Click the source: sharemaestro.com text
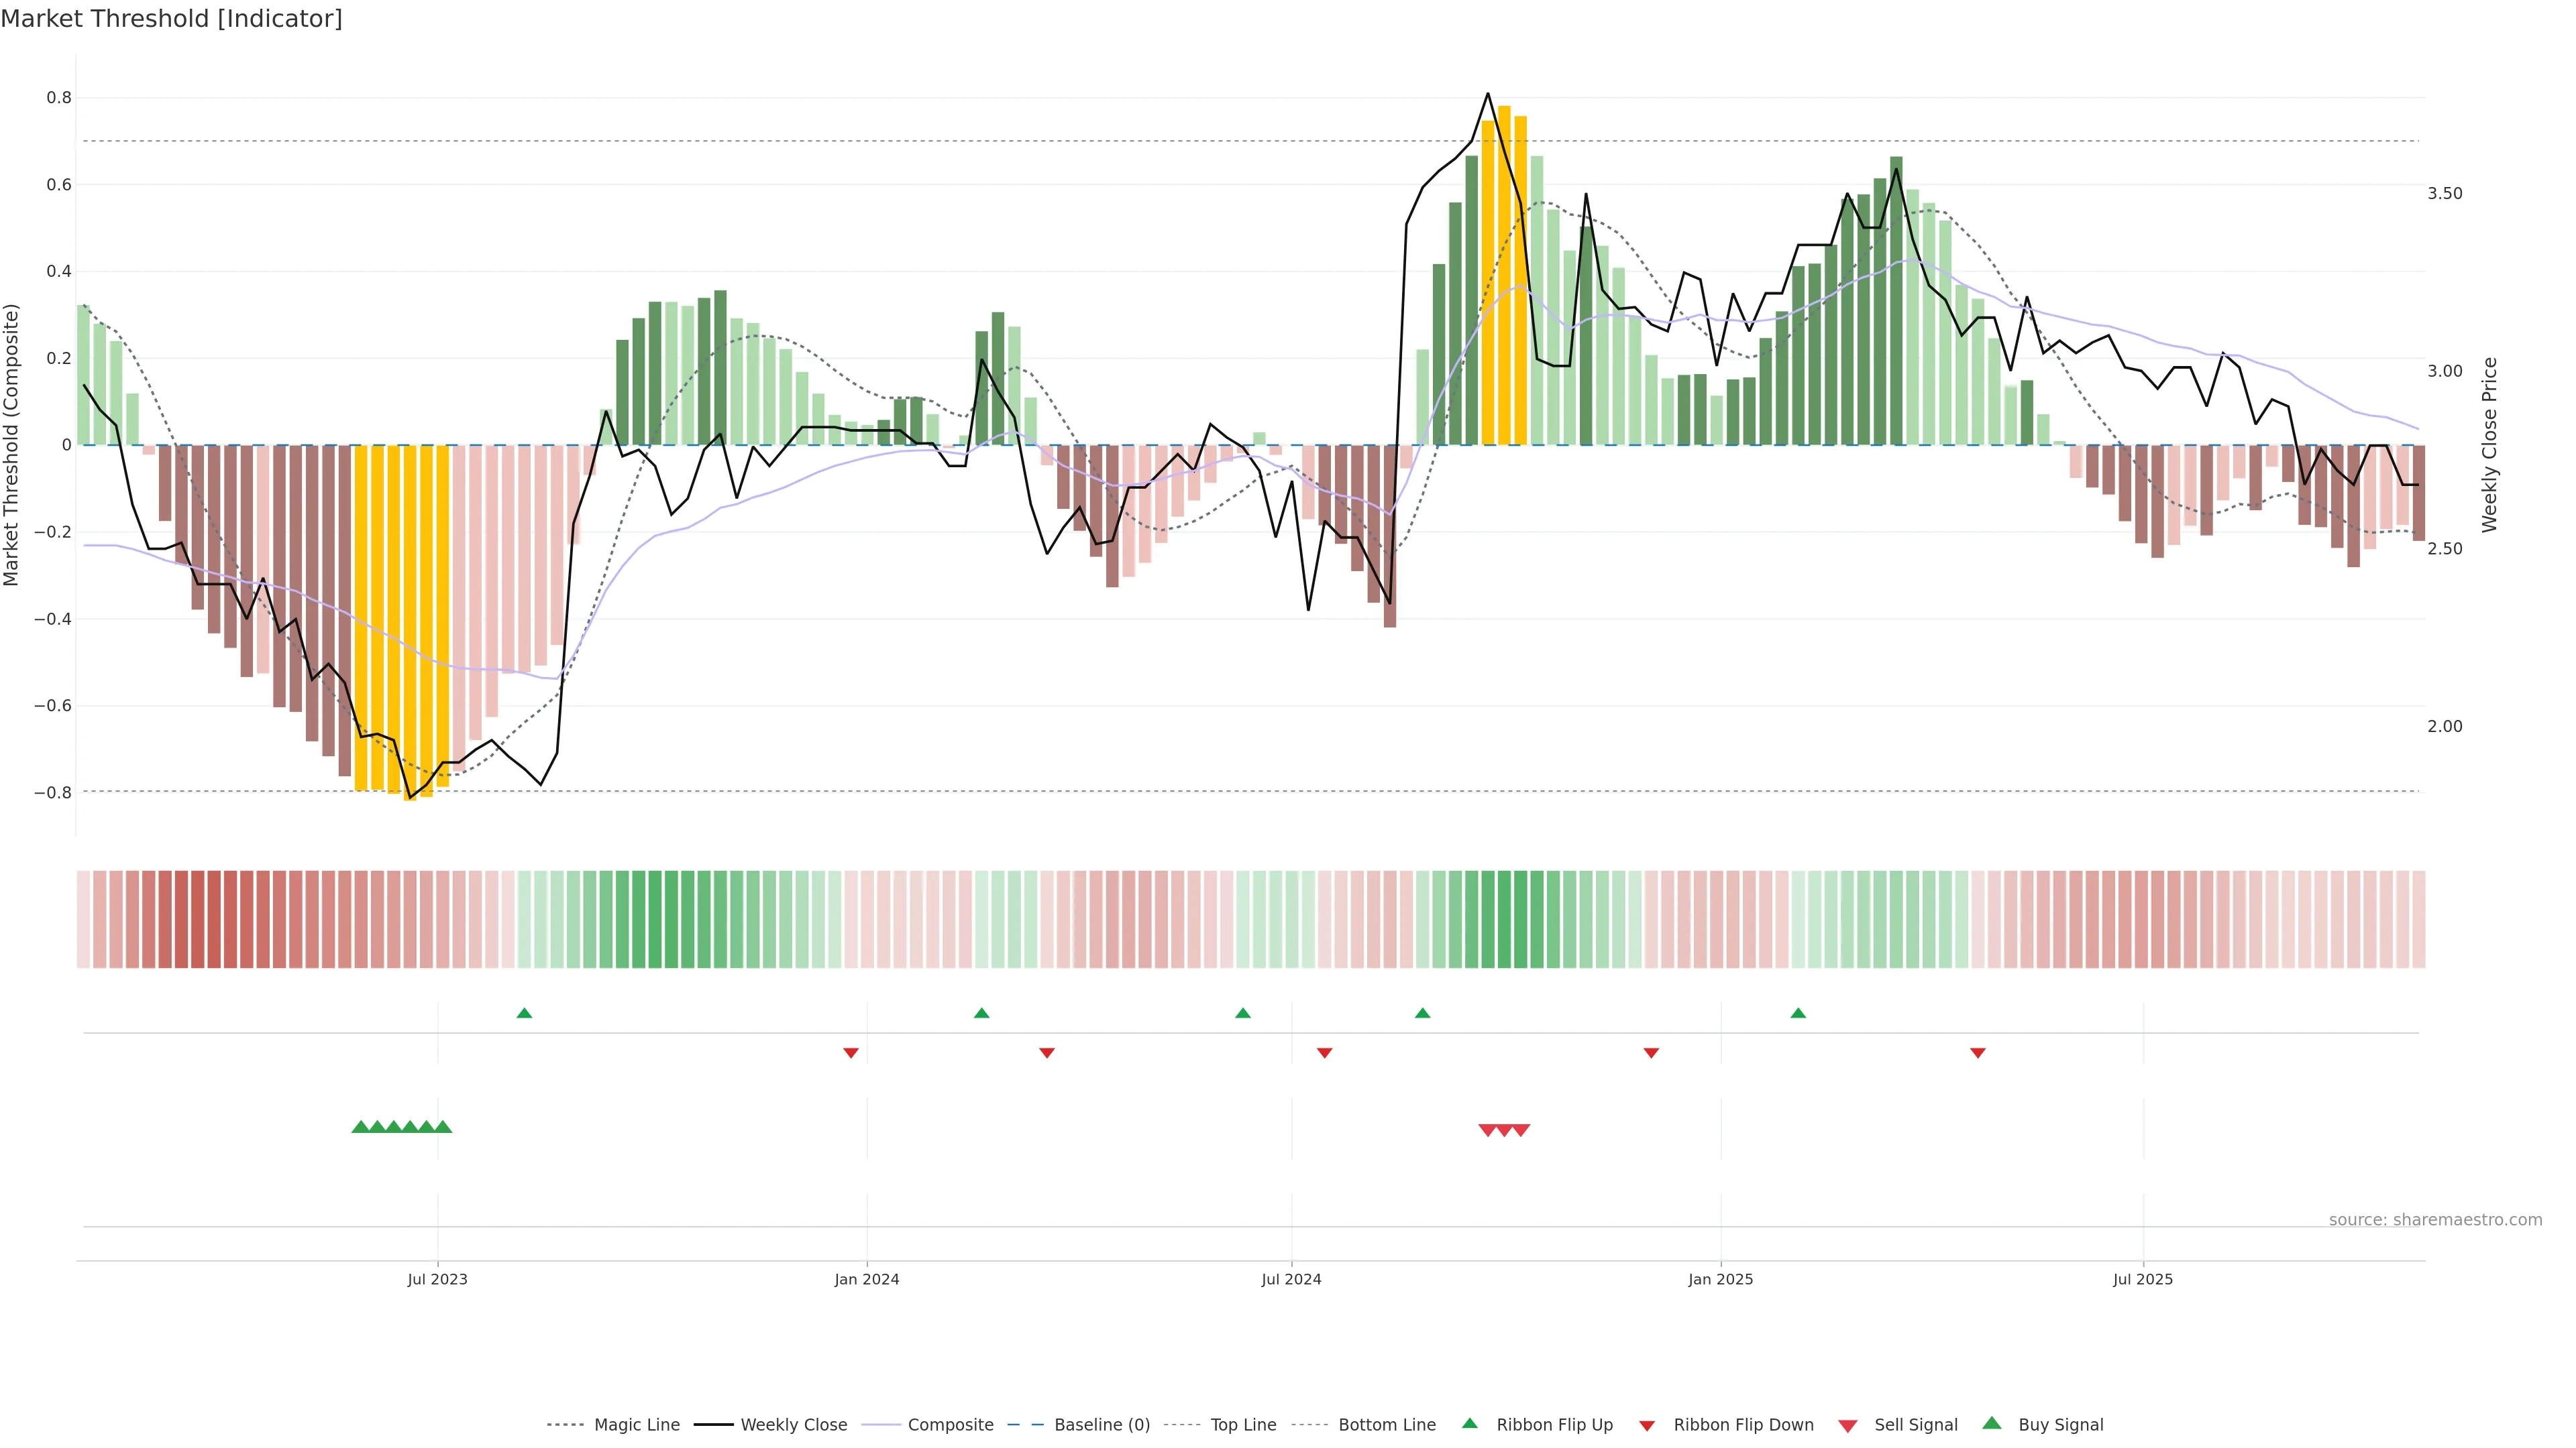2576x1448 pixels. tap(2435, 1220)
